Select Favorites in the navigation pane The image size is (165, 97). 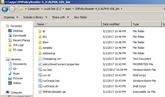point(16,26)
